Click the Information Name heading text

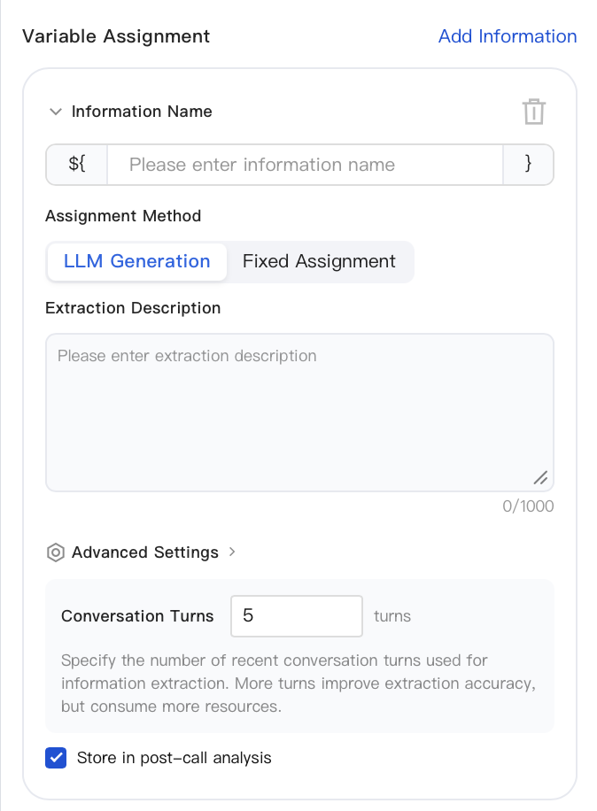tap(142, 112)
